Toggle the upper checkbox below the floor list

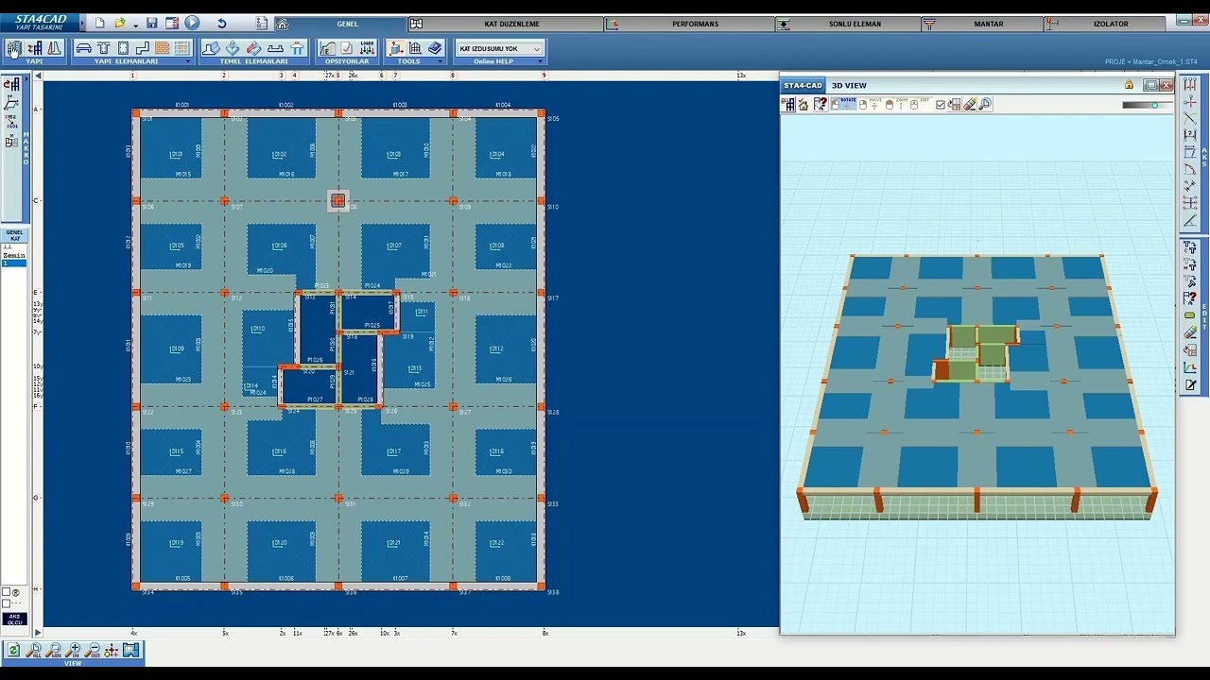(x=7, y=592)
